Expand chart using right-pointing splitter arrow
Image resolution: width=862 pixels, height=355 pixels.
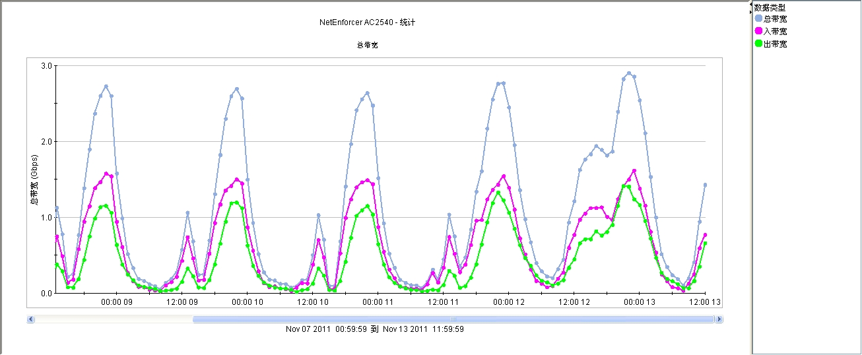tap(750, 11)
